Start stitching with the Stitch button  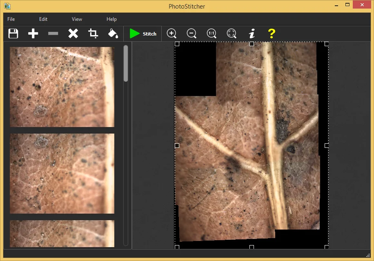coord(143,33)
